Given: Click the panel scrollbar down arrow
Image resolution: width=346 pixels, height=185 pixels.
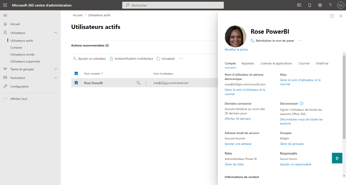Looking at the screenshot, I should [x=344, y=176].
